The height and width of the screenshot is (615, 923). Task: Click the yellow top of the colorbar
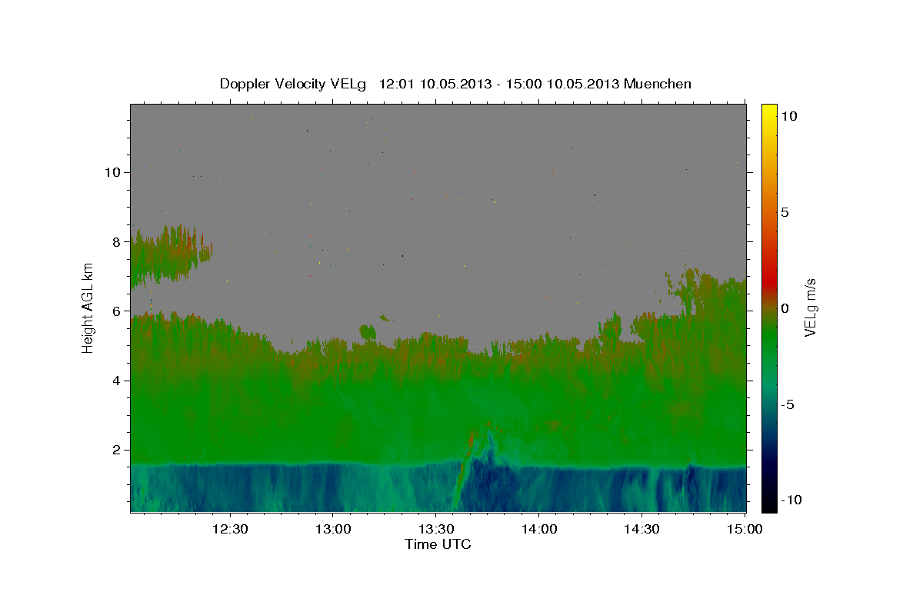pos(768,111)
